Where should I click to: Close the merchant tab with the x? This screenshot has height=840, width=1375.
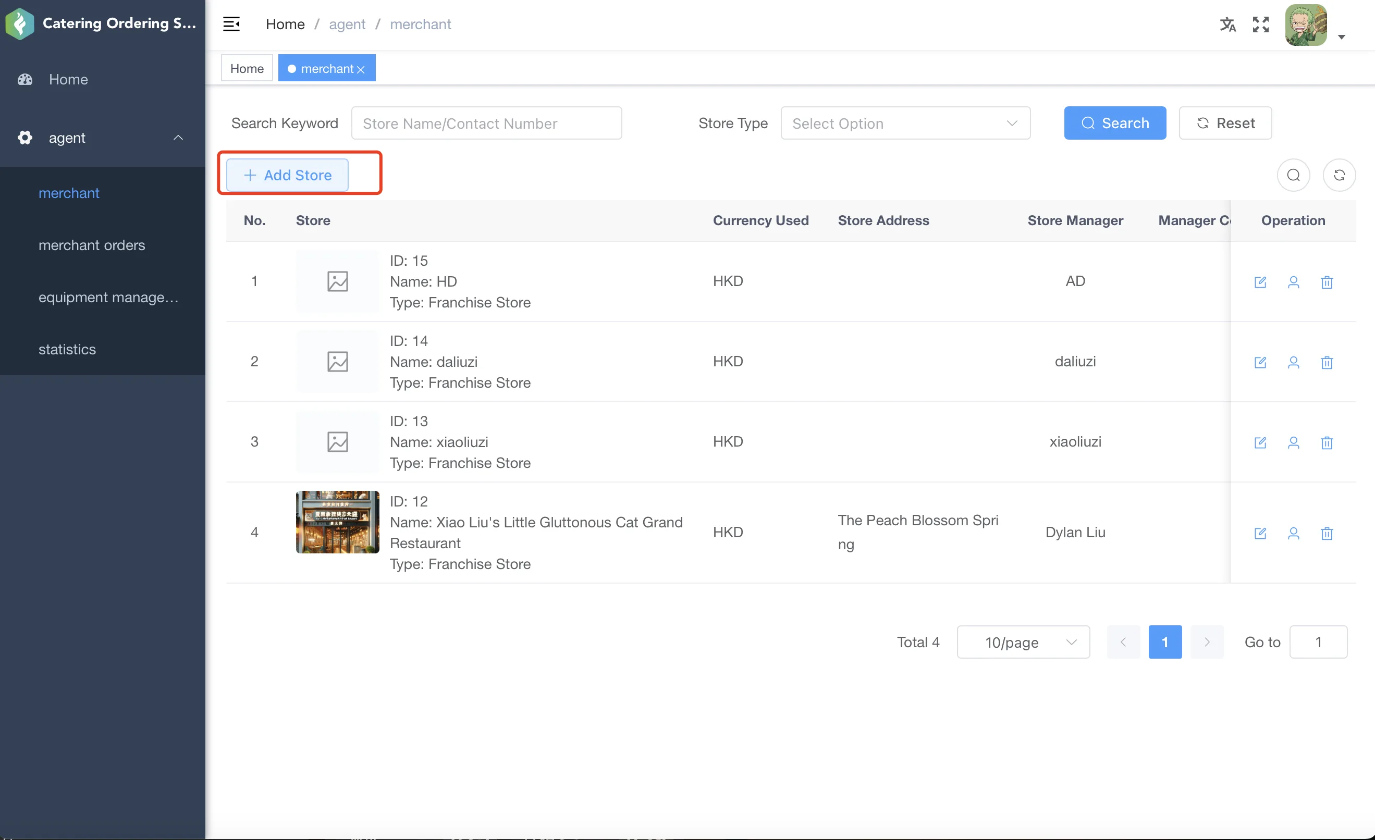click(361, 69)
